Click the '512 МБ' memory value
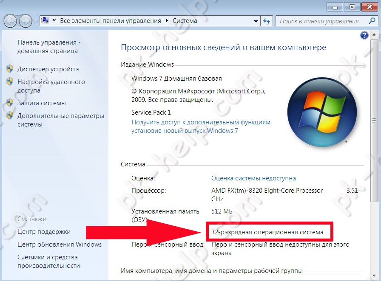 coord(222,211)
